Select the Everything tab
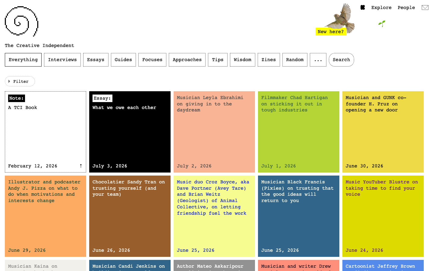Screen dimensions: 434x271 (23, 60)
